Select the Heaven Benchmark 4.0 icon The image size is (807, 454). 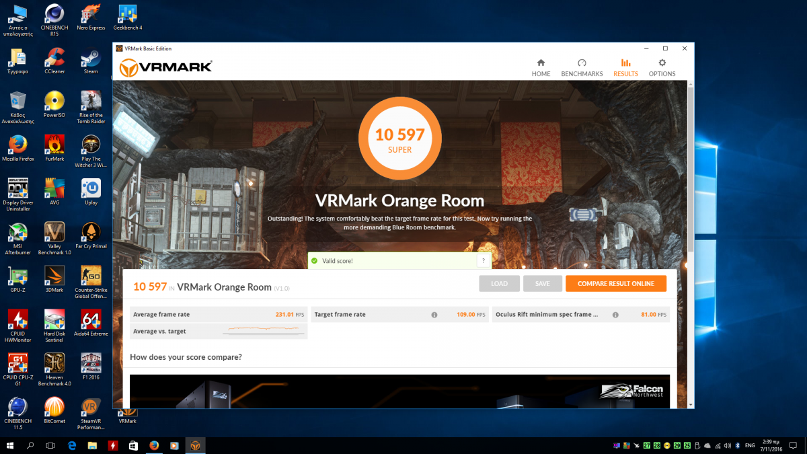54,370
